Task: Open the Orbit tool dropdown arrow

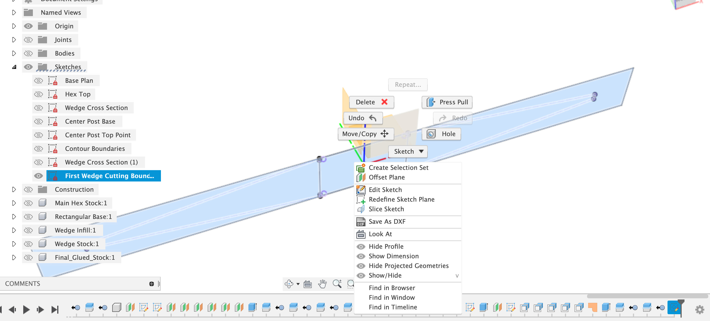Action: pos(298,284)
